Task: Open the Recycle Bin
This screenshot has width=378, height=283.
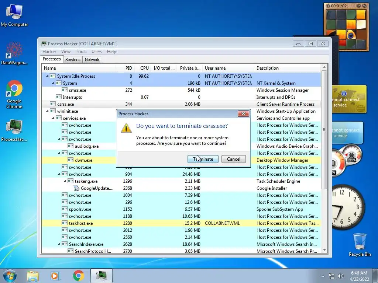Action: (x=360, y=245)
